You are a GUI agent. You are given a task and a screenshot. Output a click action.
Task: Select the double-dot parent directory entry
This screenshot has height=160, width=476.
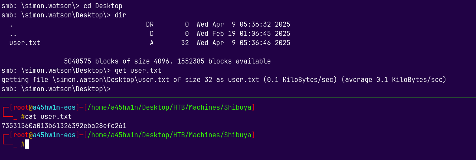(x=13, y=34)
